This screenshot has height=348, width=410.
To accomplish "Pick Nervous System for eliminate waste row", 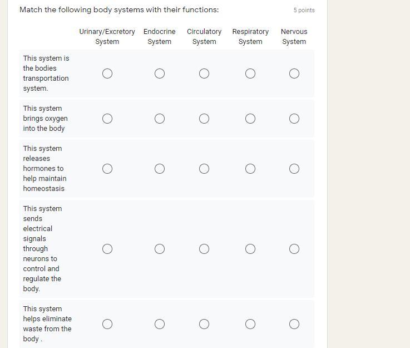I will pyautogui.click(x=294, y=324).
